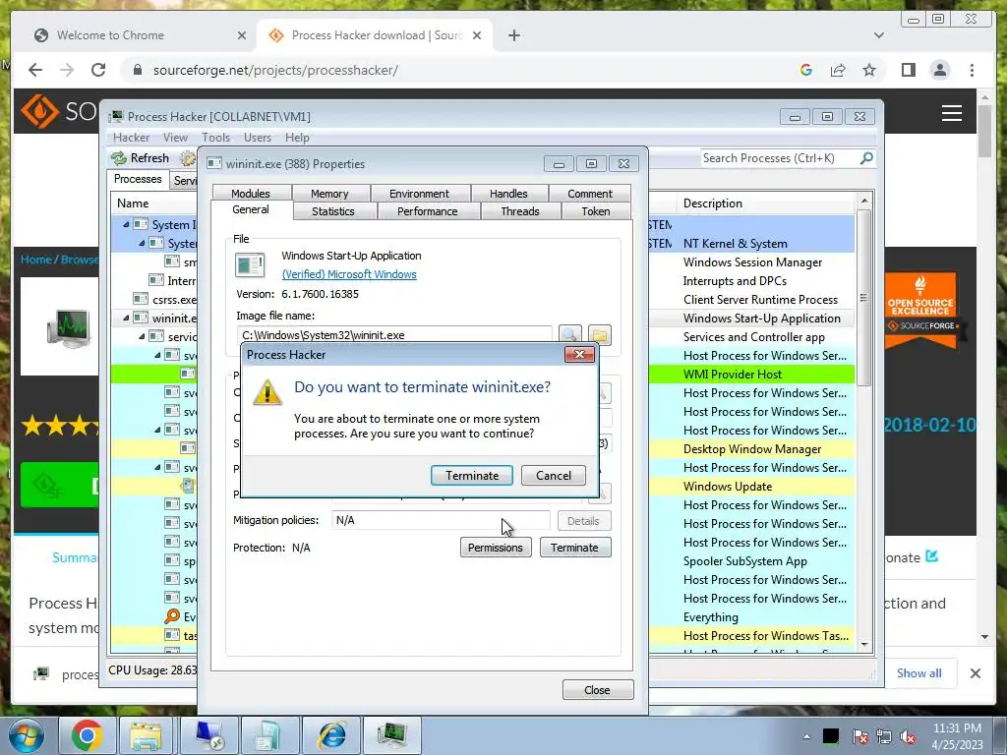Toggle Chrome side panel icon
This screenshot has height=755, width=1007.
(908, 70)
